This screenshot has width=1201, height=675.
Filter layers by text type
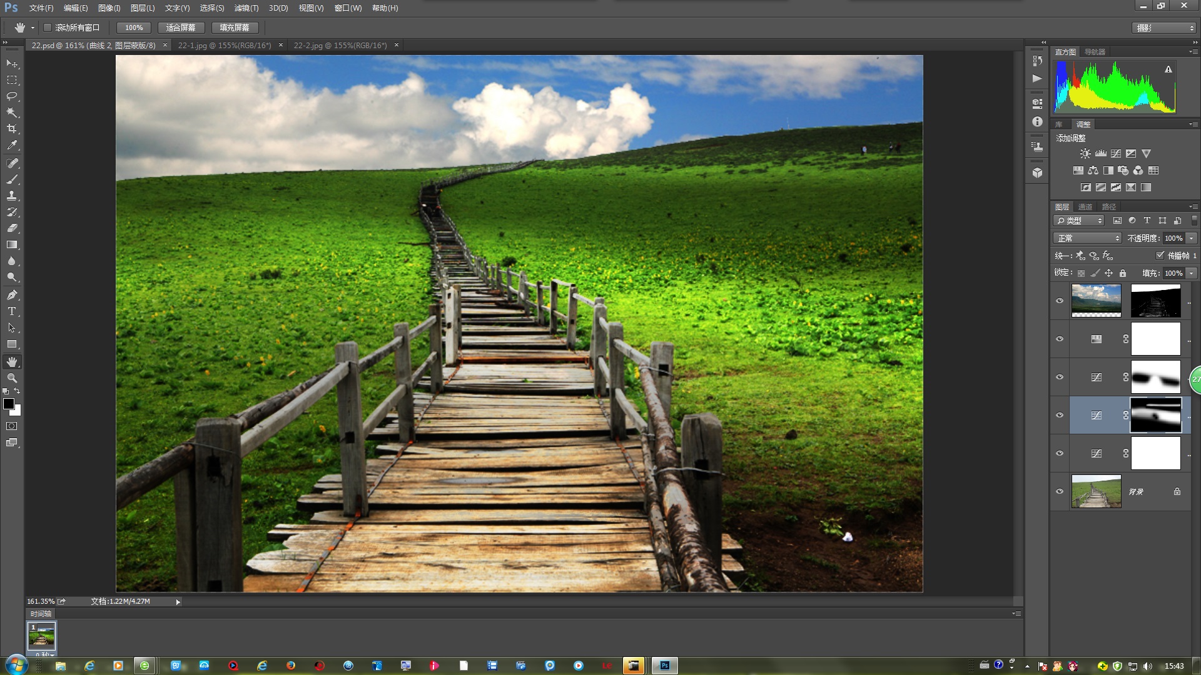click(x=1147, y=221)
